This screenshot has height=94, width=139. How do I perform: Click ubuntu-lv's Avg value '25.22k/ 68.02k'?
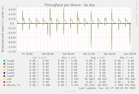coord(96,85)
